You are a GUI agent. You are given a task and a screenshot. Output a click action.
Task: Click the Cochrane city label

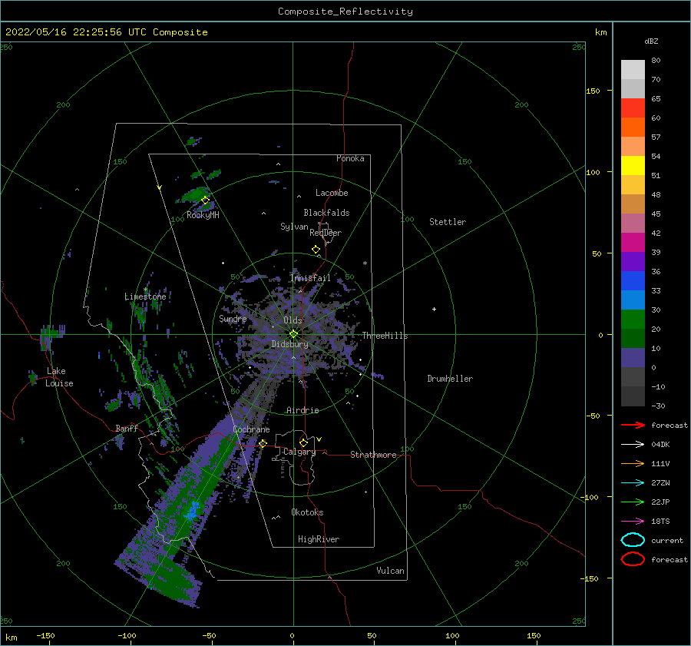[x=251, y=429]
